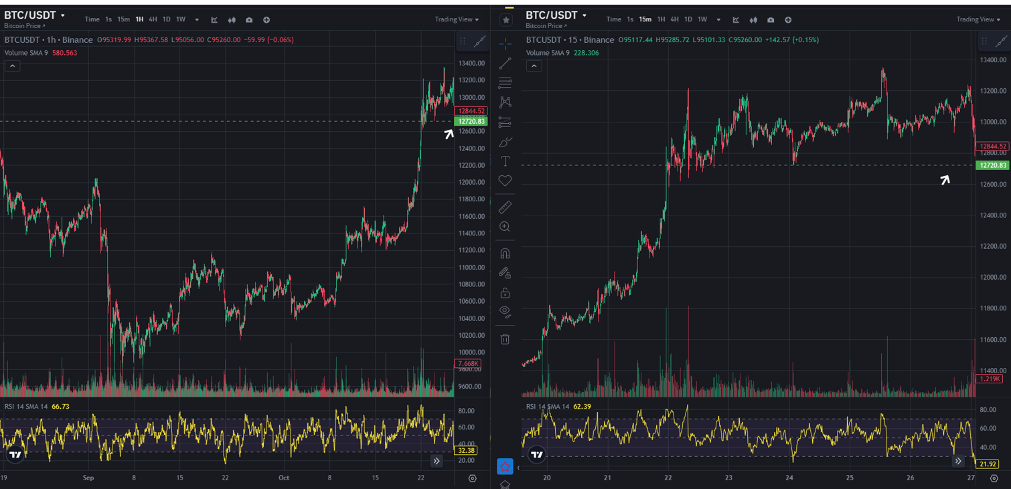Screen dimensions: 1011x489
Task: Jump to latest bar on left chart
Action: tap(437, 461)
